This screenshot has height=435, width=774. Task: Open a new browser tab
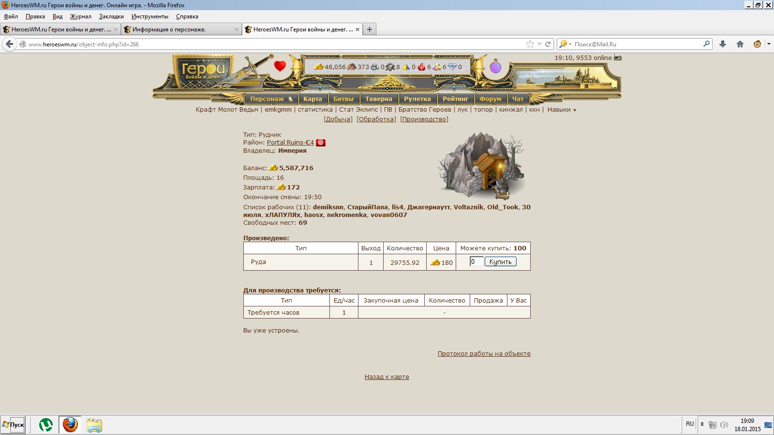pyautogui.click(x=370, y=29)
